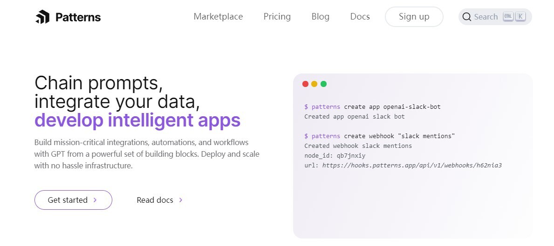Follow the Read docs link

pos(155,200)
